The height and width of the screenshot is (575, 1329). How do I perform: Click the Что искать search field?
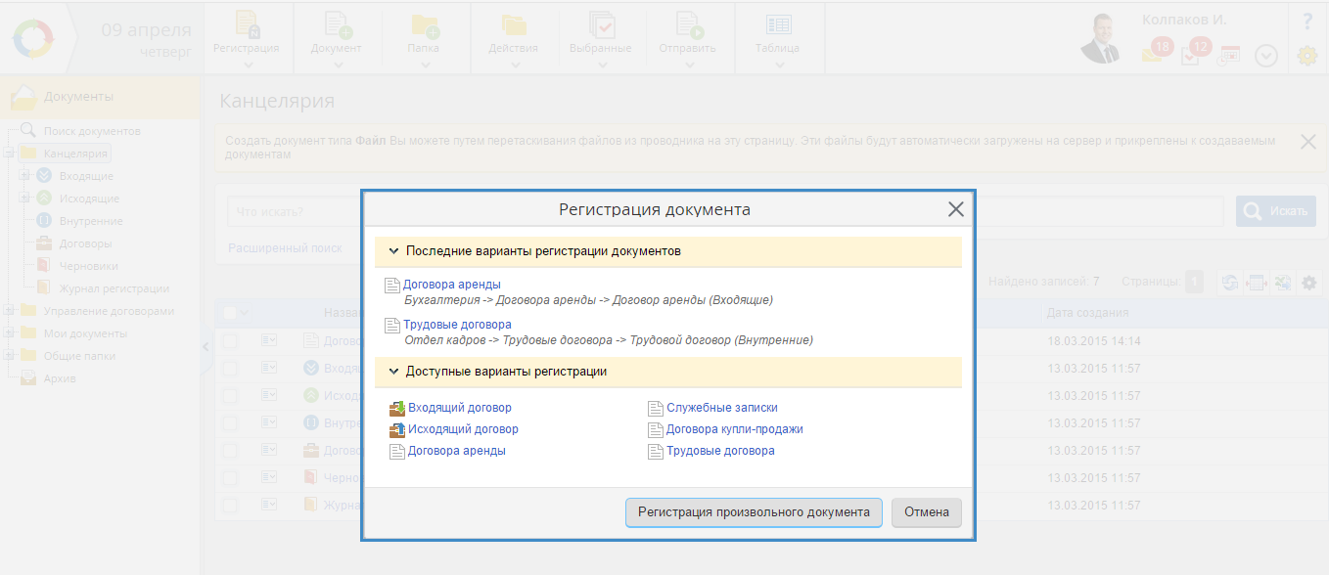click(294, 211)
